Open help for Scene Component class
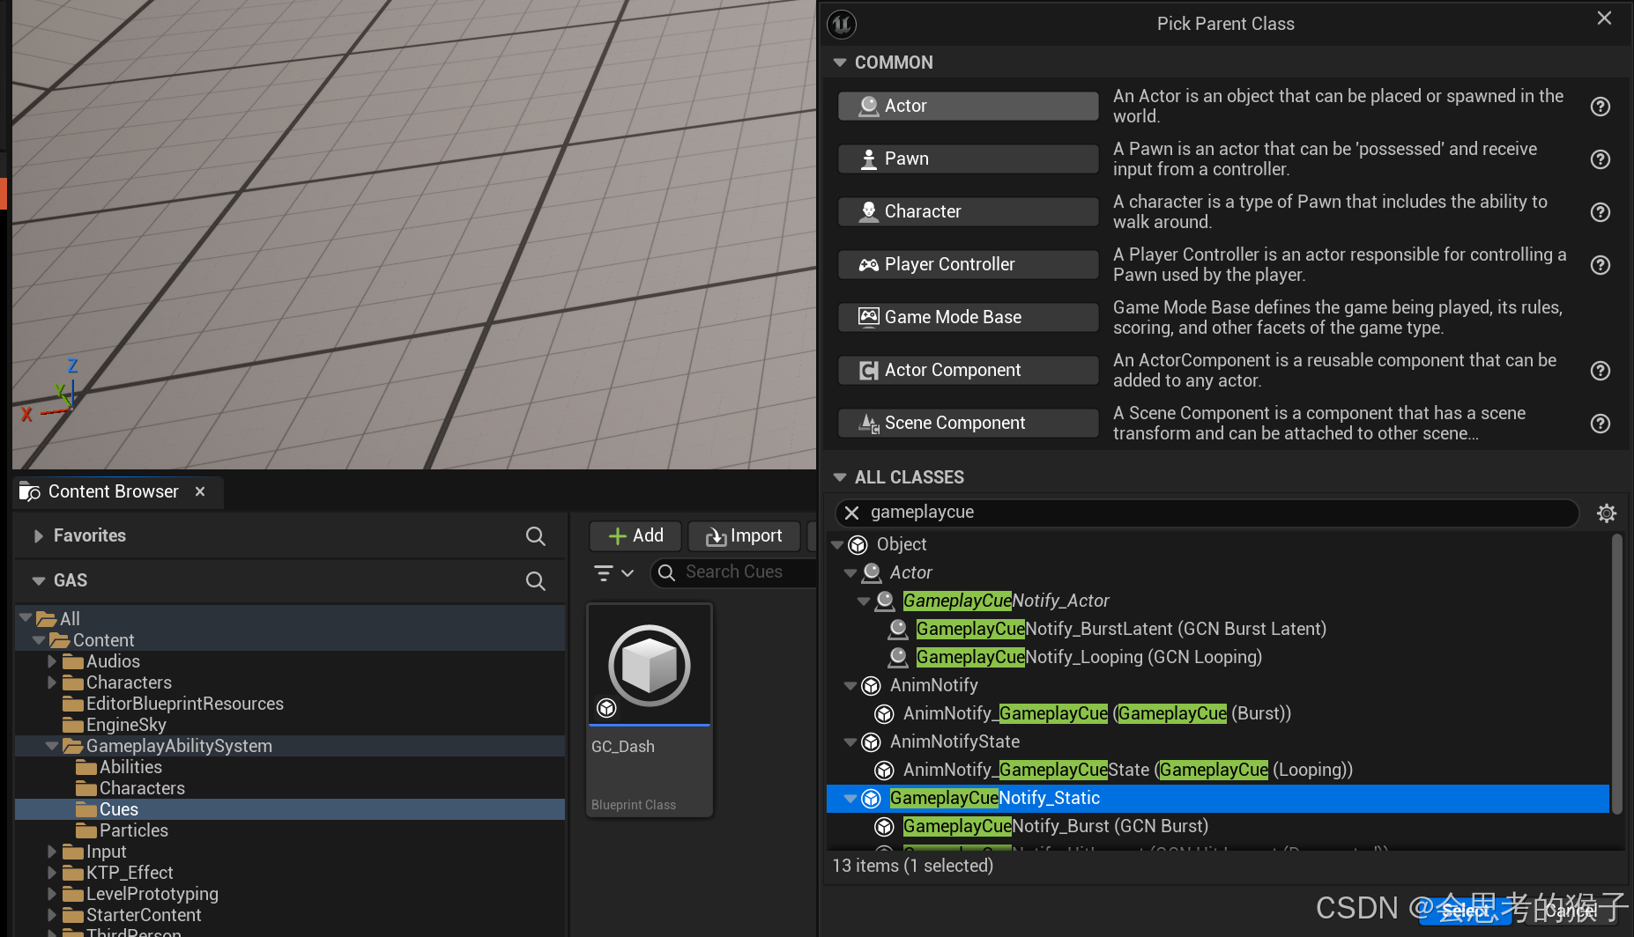Screen dimensions: 1634x937 1601,424
